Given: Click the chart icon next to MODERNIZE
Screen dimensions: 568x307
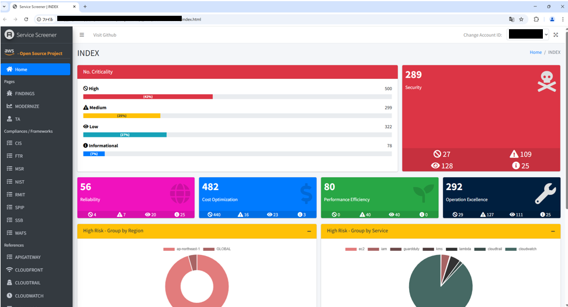Looking at the screenshot, I should tap(9, 106).
